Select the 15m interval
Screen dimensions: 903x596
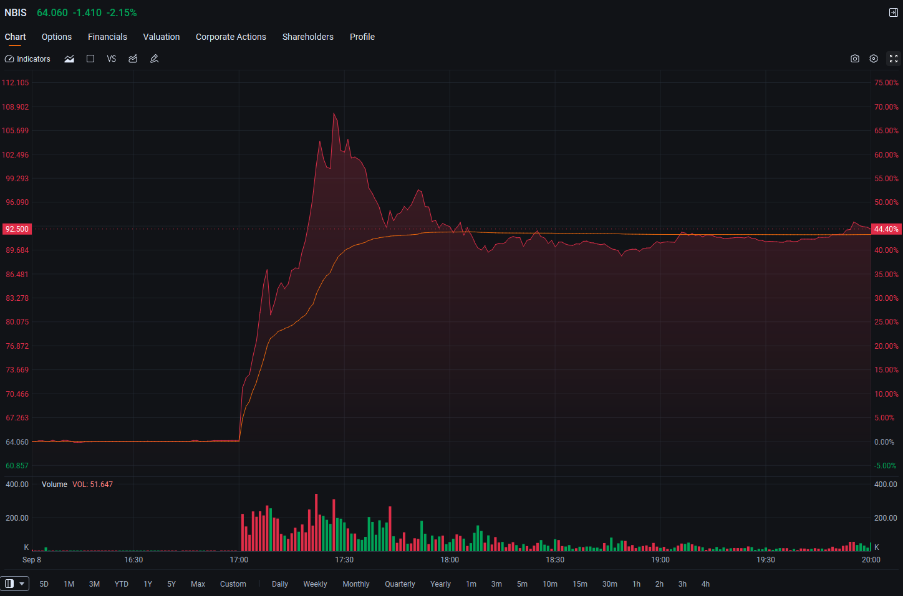pos(580,584)
